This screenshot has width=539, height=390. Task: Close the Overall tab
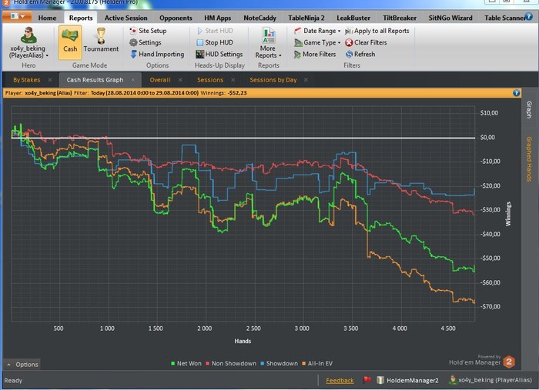click(180, 80)
